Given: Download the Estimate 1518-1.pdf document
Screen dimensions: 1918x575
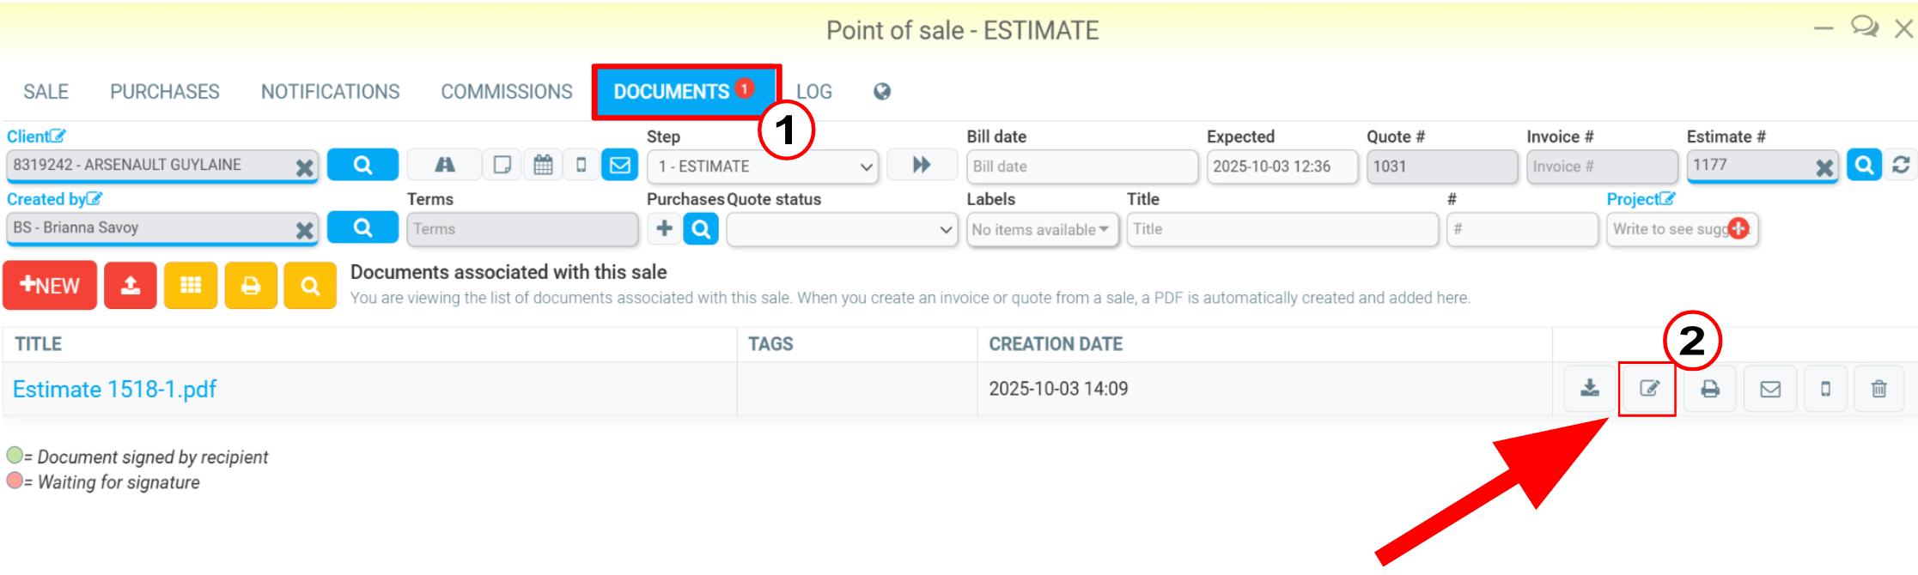Looking at the screenshot, I should coord(1590,389).
